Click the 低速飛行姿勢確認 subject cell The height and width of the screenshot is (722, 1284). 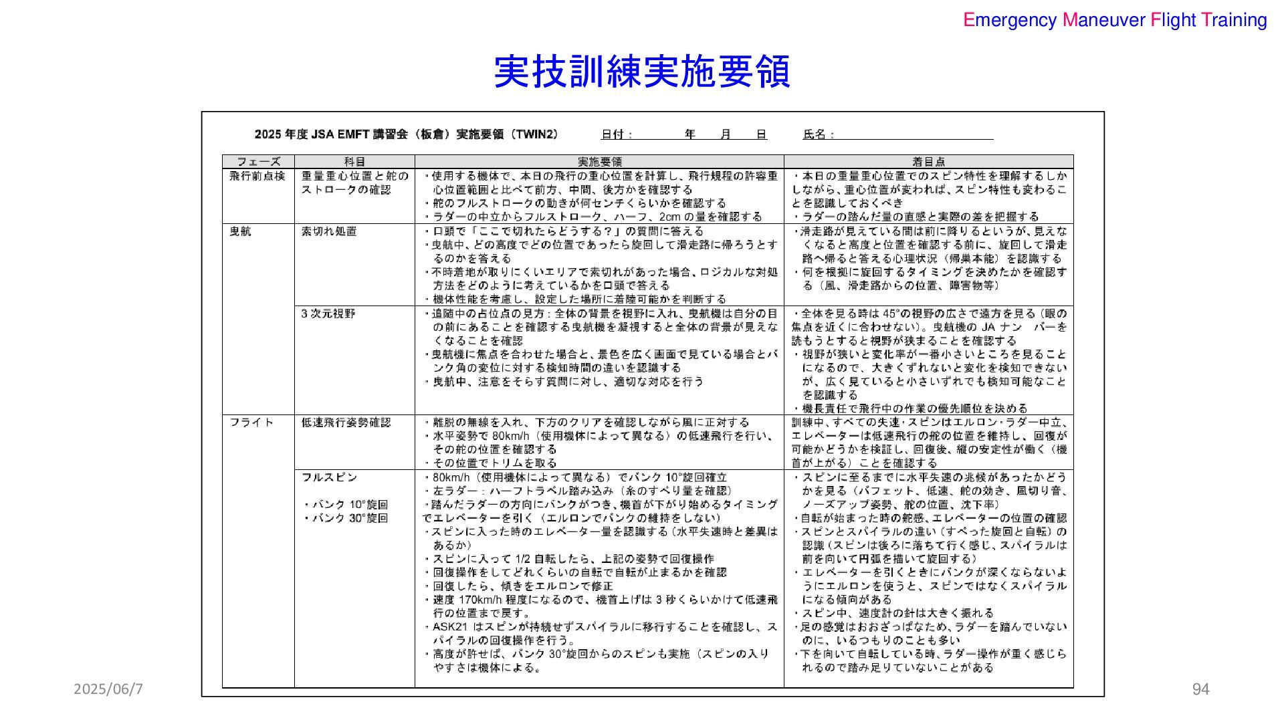click(x=346, y=423)
